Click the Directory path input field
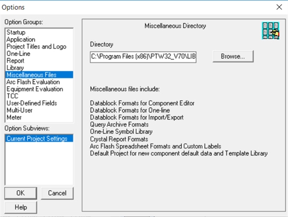The width and height of the screenshot is (288, 217). 143,57
